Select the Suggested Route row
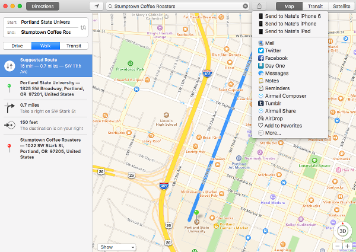Viewport: 356px width, 252px height. pos(46,66)
